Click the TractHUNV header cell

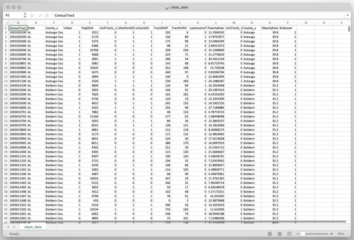tap(180, 28)
